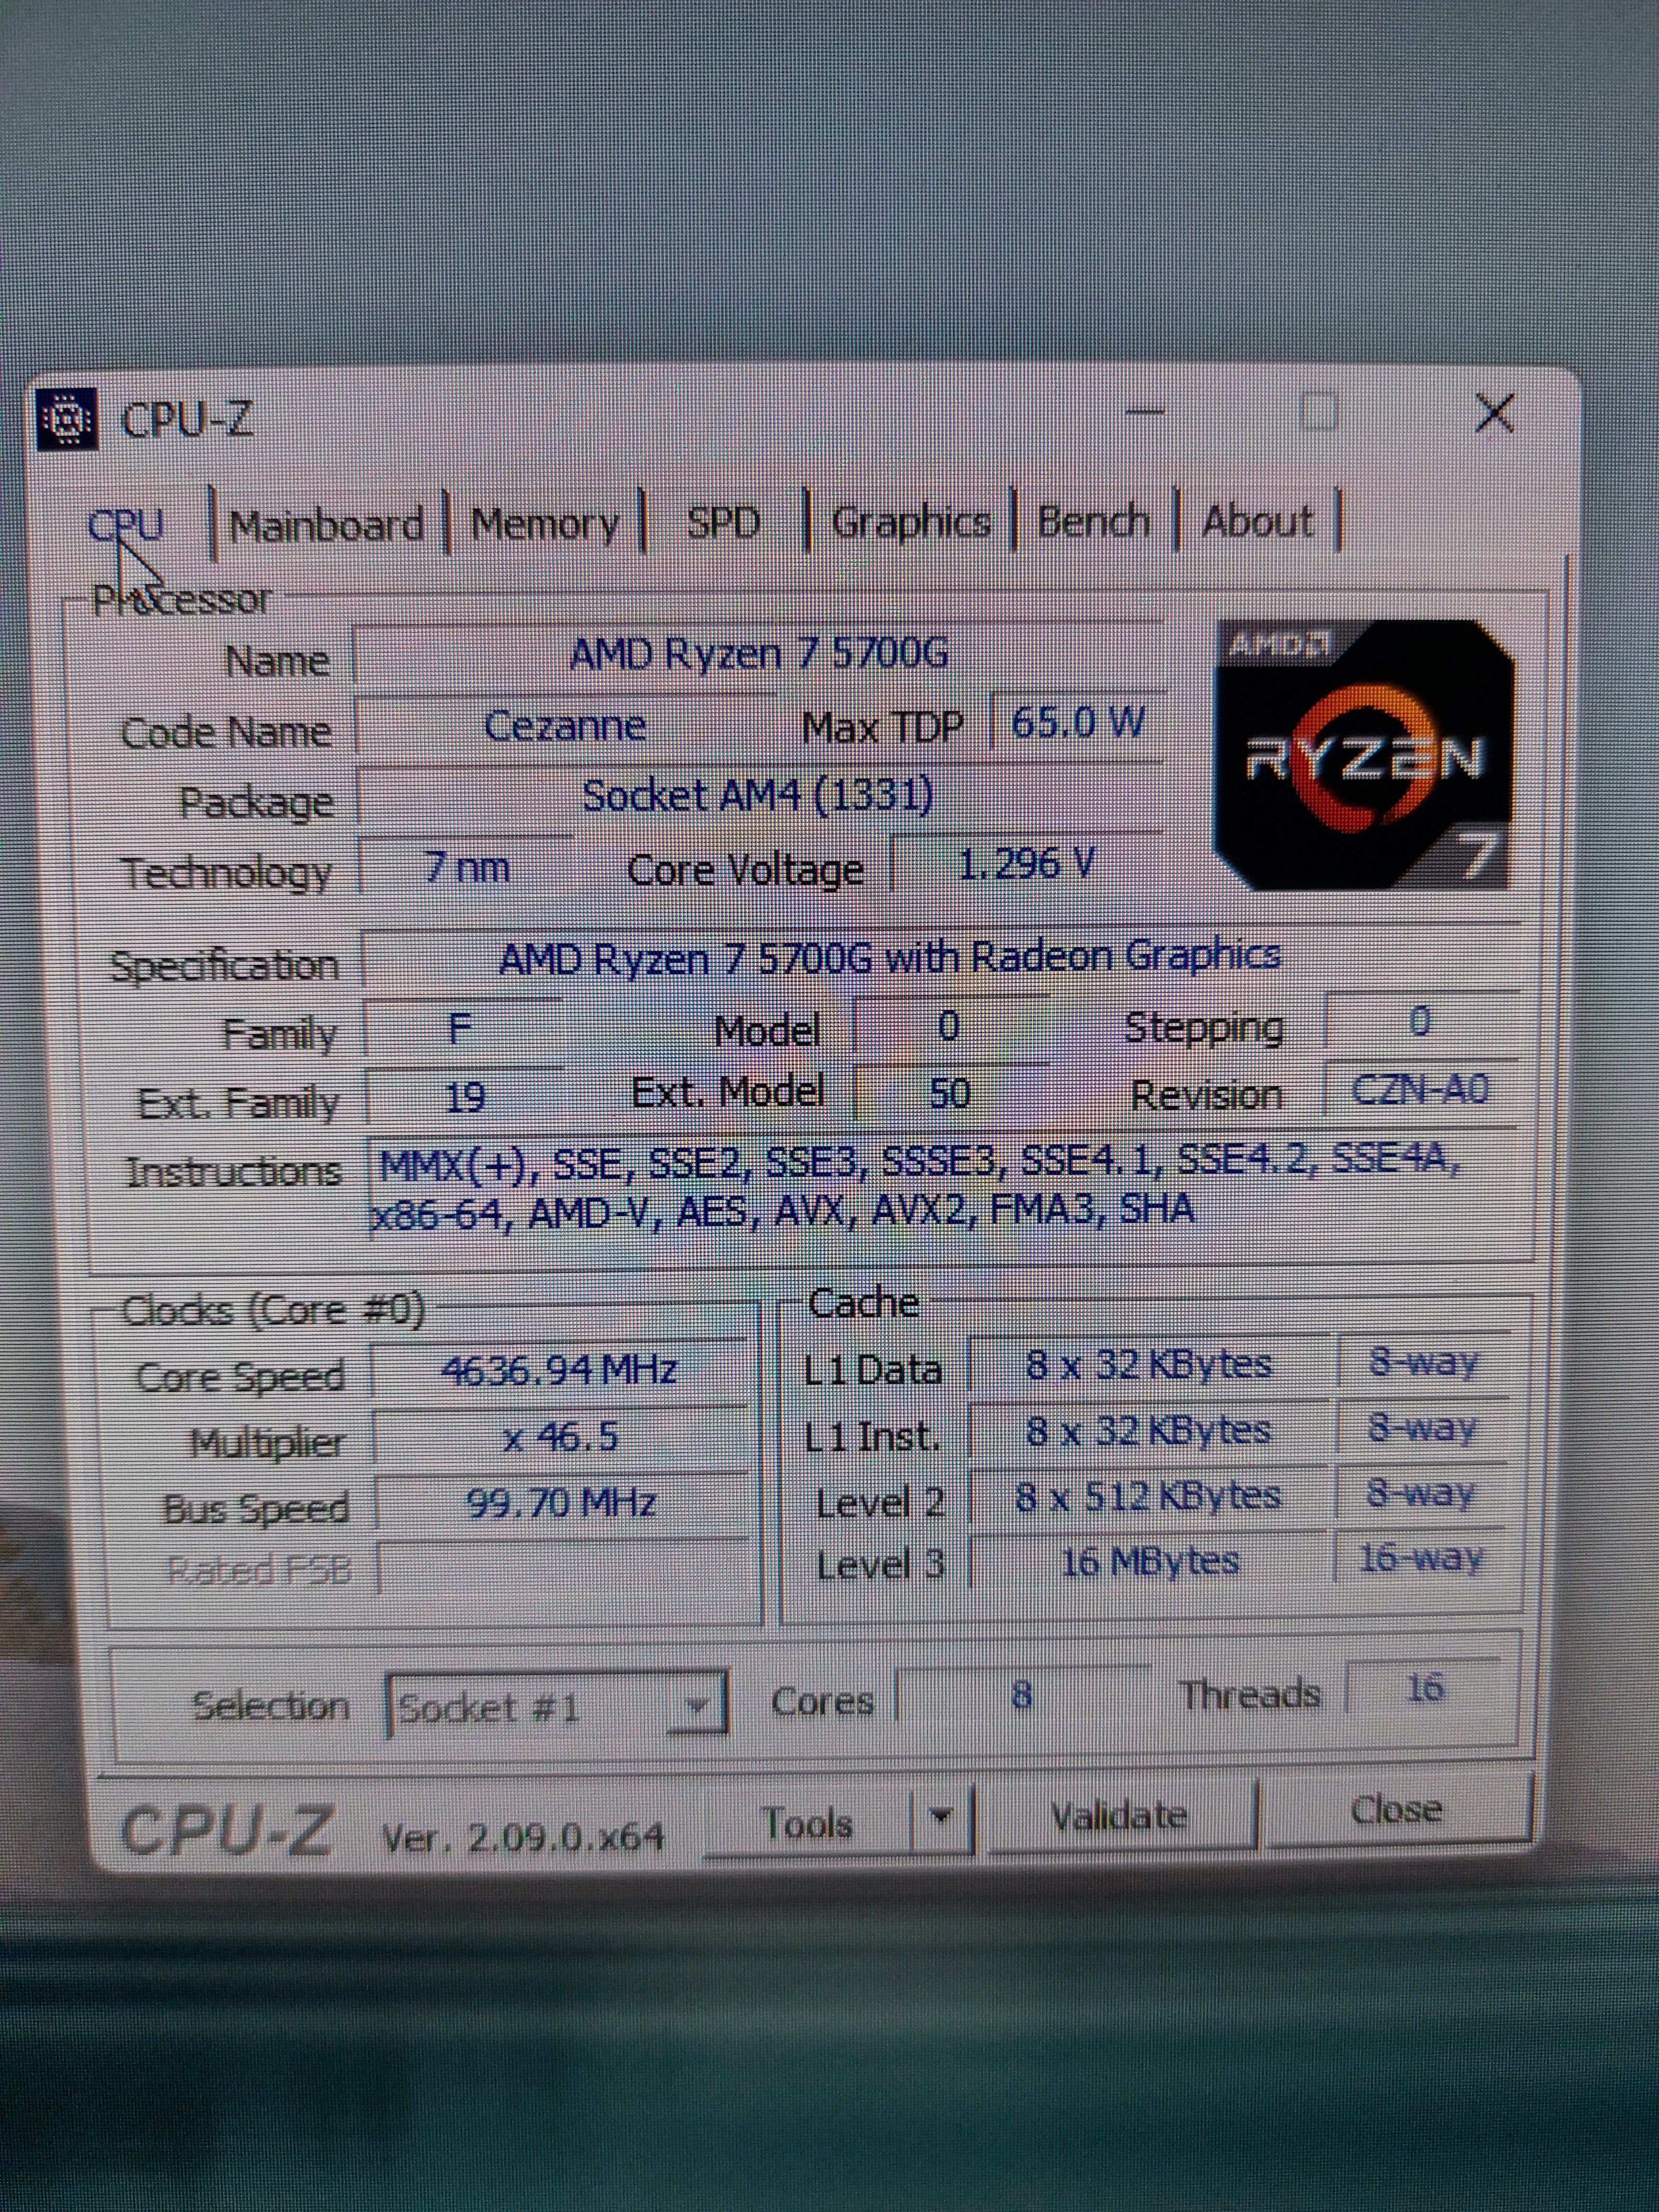The image size is (1659, 2212).
Task: Switch to the Memory tab
Action: (x=545, y=523)
